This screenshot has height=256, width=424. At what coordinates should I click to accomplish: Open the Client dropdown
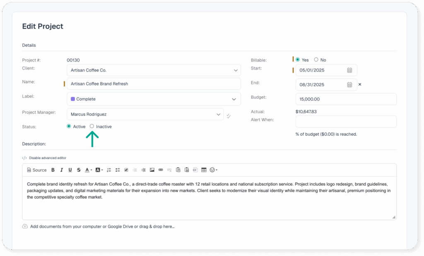[x=154, y=70]
